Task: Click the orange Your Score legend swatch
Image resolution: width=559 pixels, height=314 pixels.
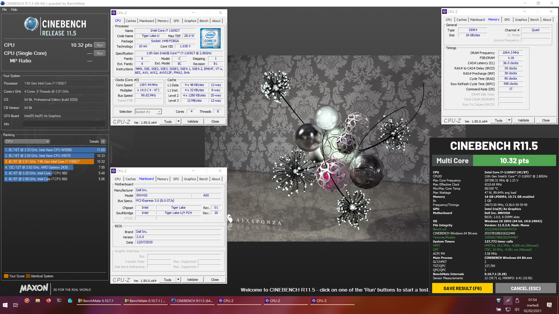Action: pyautogui.click(x=6, y=276)
